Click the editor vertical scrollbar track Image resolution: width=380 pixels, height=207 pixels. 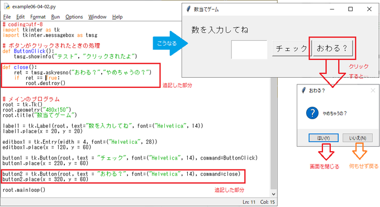click(x=274, y=134)
